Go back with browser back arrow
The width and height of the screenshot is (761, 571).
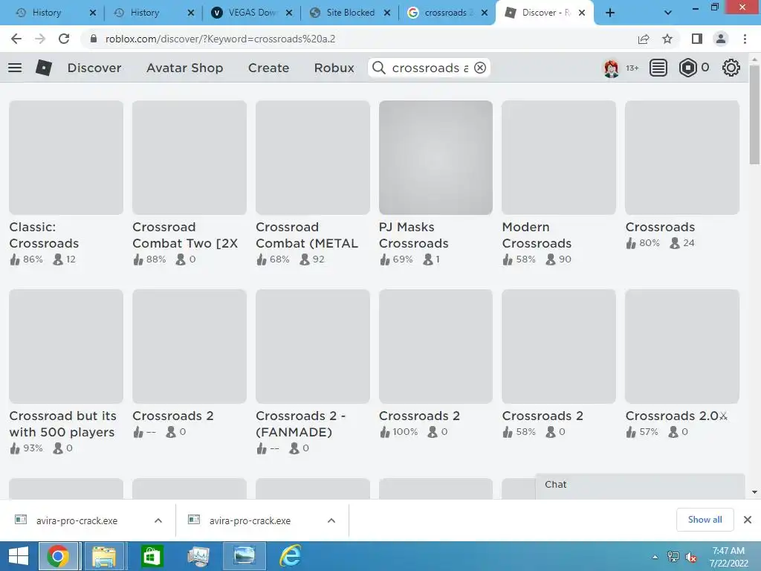pyautogui.click(x=16, y=39)
